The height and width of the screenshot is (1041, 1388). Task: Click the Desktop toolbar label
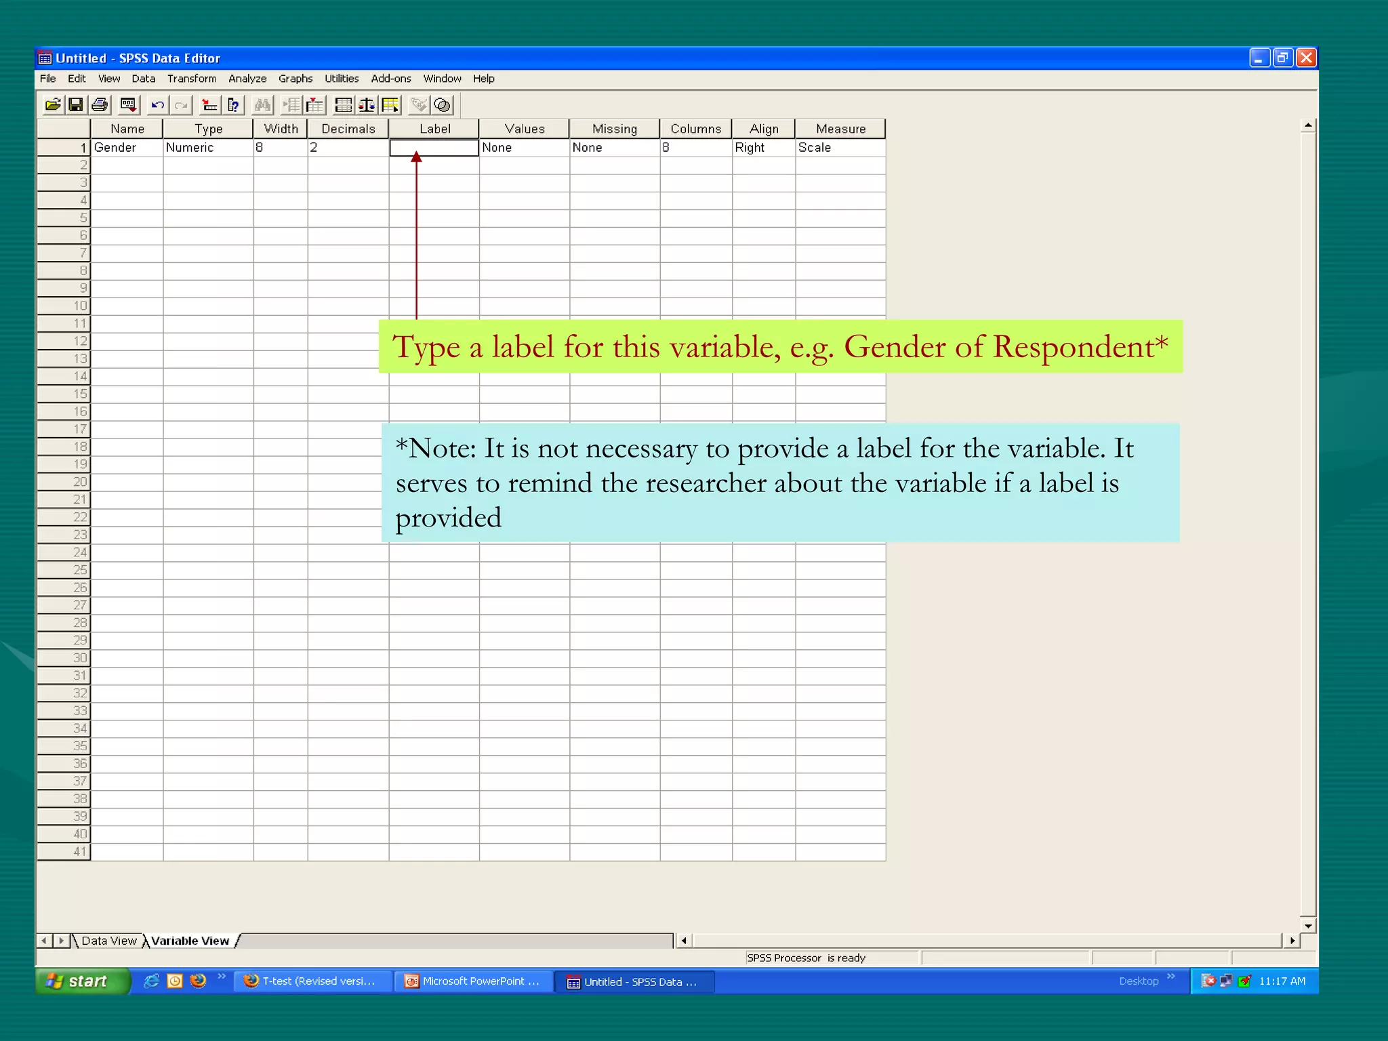(1139, 981)
